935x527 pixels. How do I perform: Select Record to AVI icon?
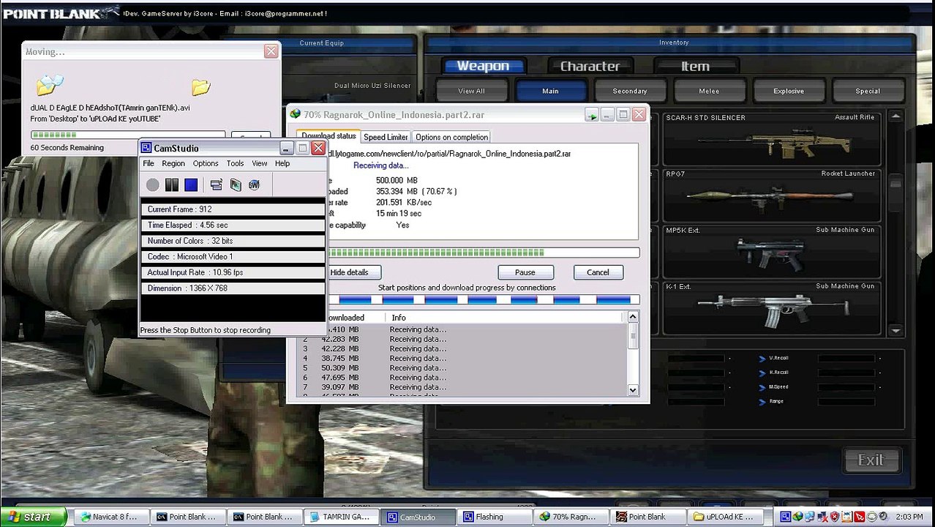[x=236, y=185]
